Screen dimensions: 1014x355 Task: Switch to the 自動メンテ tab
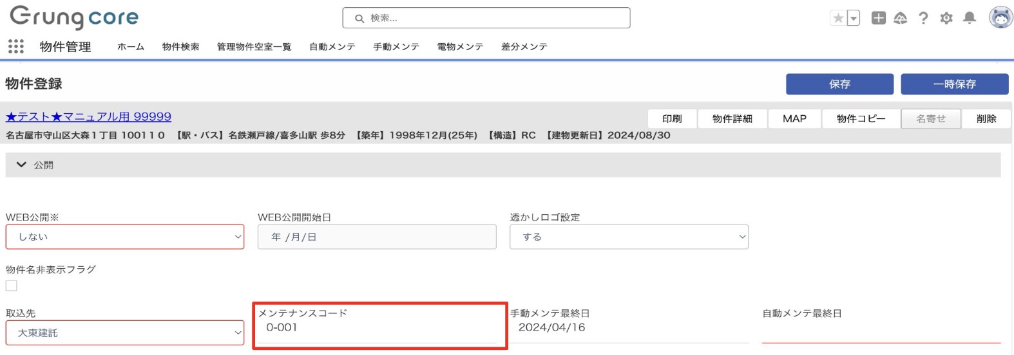click(332, 47)
